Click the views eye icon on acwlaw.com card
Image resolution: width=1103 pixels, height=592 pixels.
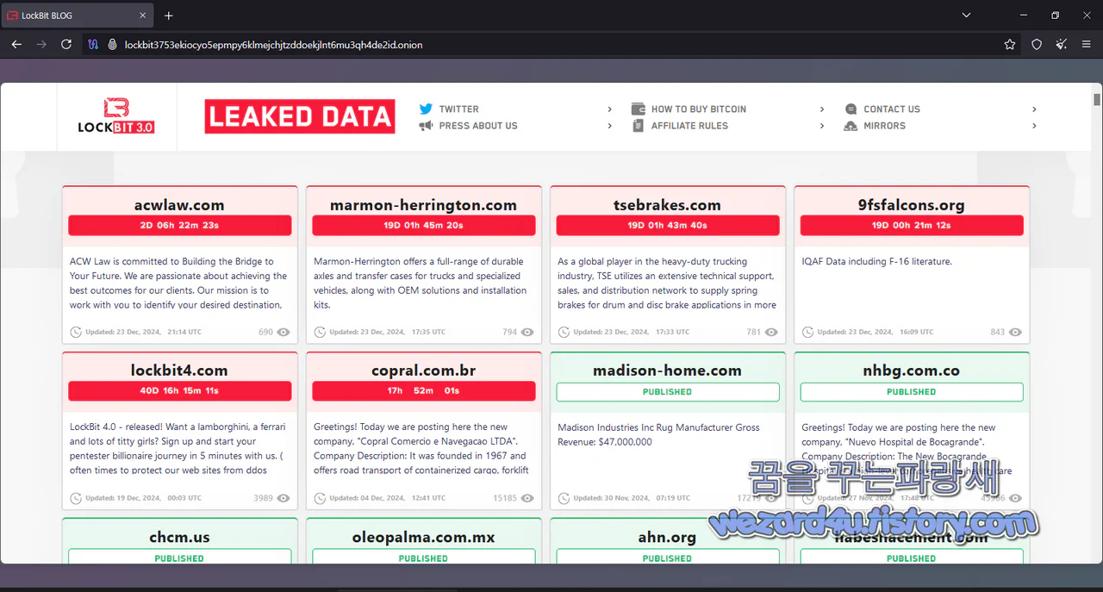point(284,332)
